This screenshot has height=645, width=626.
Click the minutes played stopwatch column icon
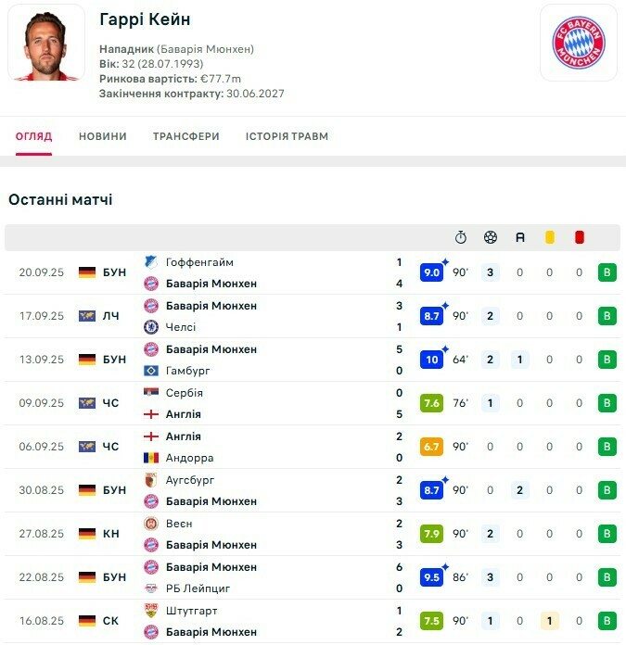click(x=461, y=237)
